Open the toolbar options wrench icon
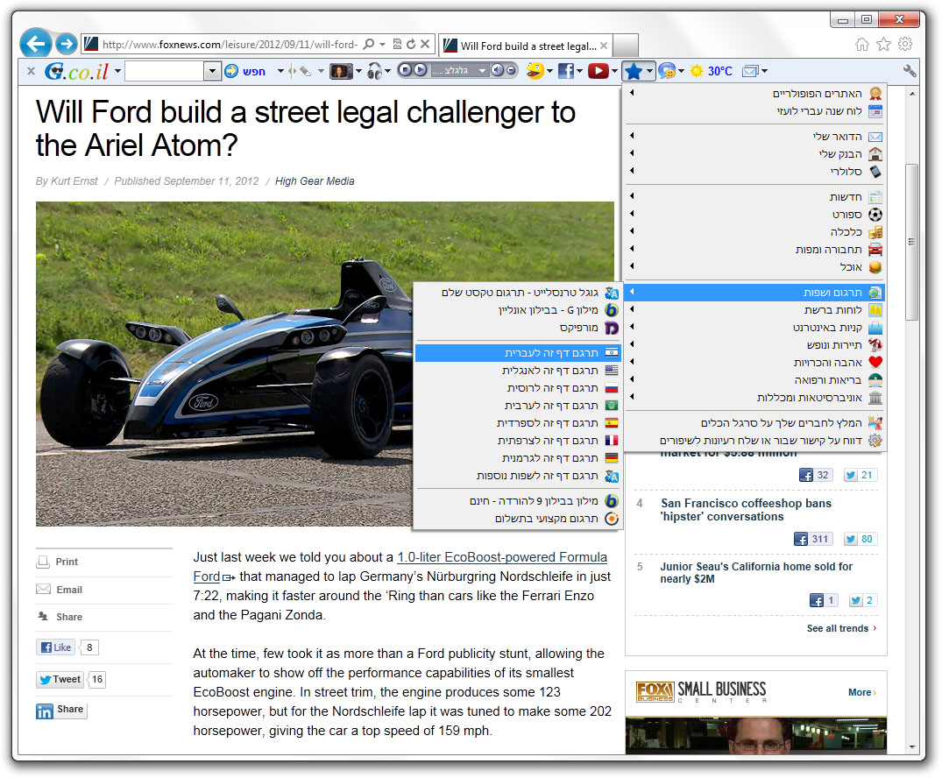Image resolution: width=942 pixels, height=778 pixels. (910, 71)
